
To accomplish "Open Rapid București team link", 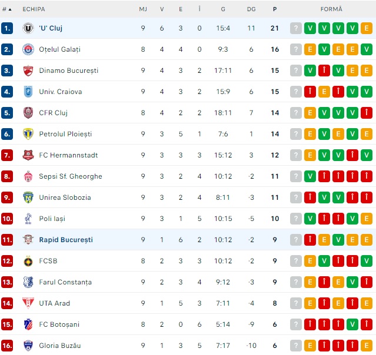I will pyautogui.click(x=66, y=240).
